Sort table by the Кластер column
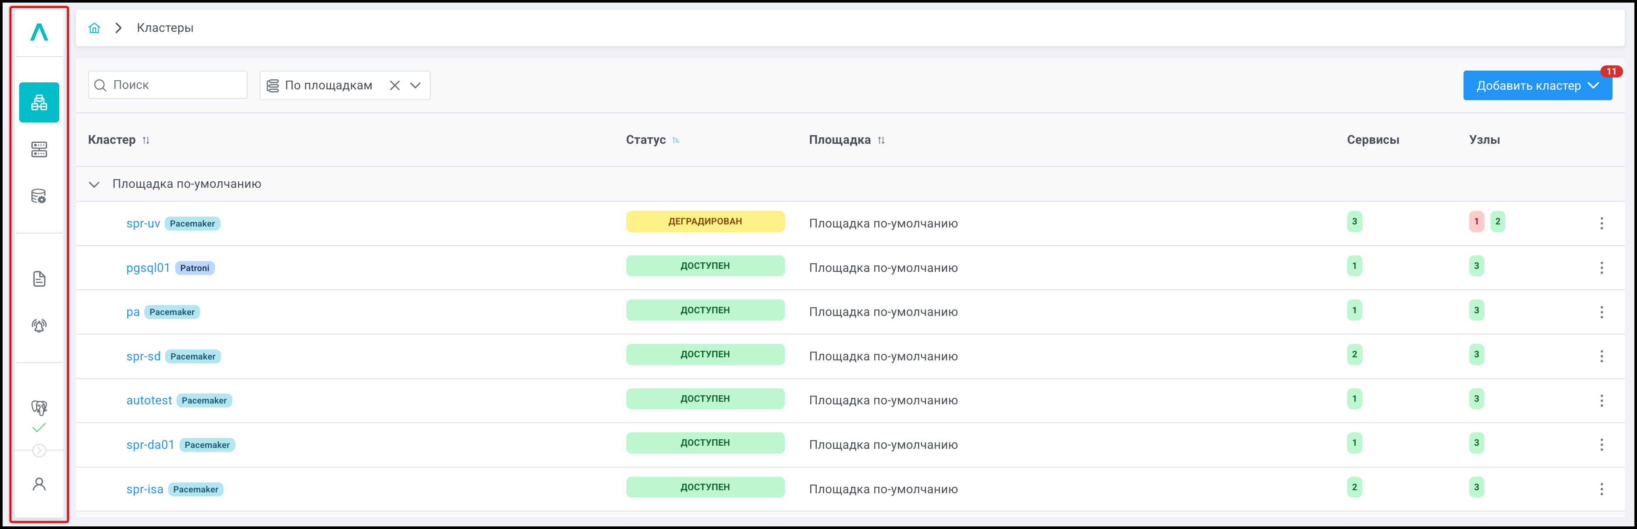The image size is (1637, 529). pyautogui.click(x=146, y=140)
